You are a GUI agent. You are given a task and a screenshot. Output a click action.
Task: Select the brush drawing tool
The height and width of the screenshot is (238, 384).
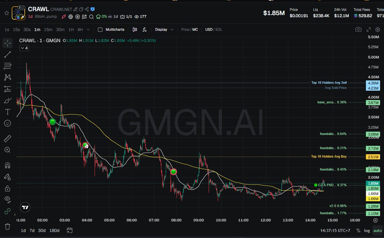(x=8, y=100)
